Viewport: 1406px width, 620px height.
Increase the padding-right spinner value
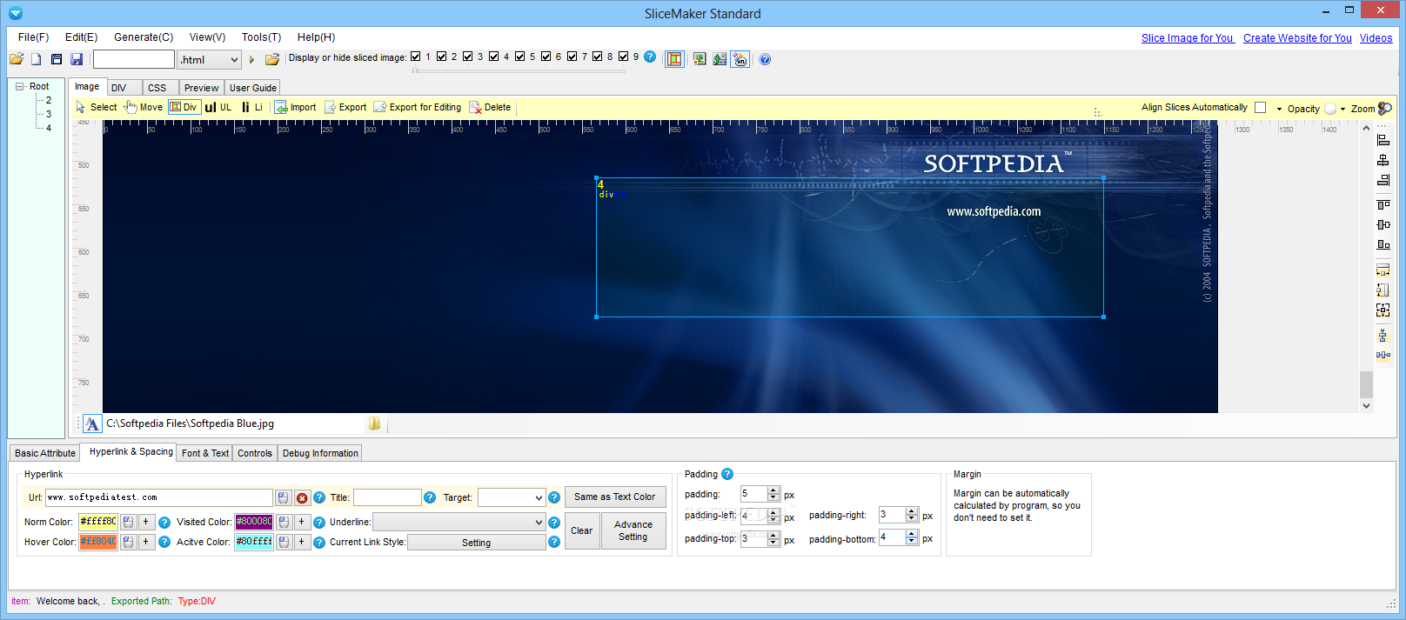[x=912, y=511]
